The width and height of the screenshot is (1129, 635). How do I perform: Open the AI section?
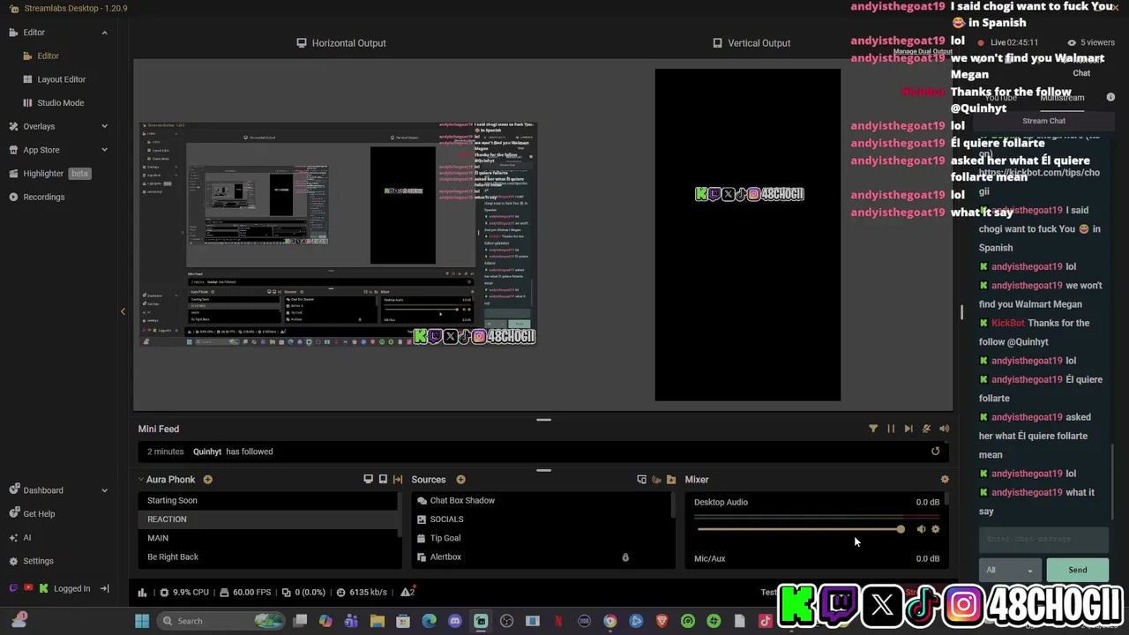point(26,537)
